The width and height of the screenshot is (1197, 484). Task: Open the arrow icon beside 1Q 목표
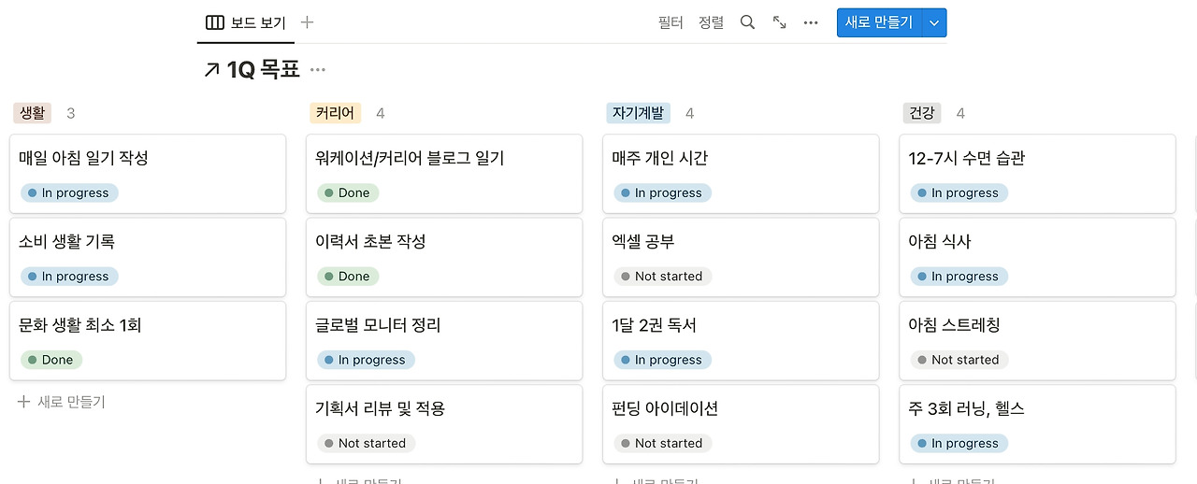[211, 70]
